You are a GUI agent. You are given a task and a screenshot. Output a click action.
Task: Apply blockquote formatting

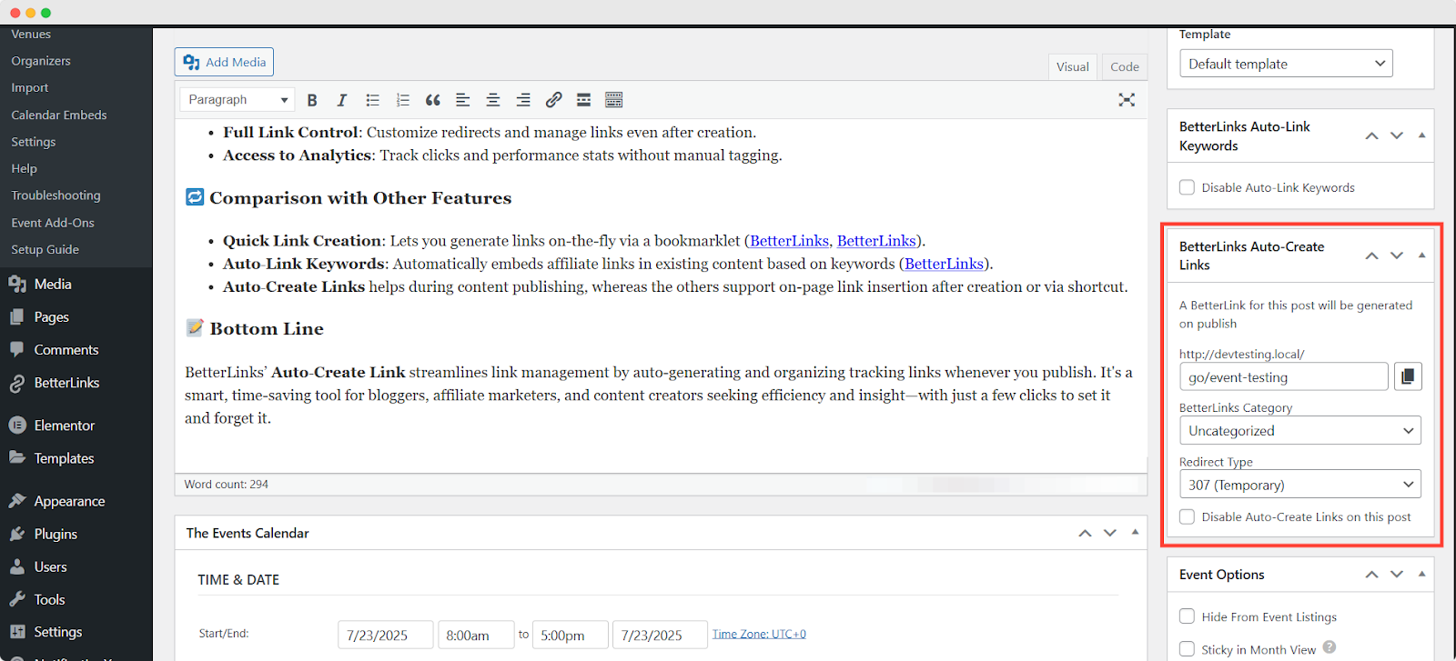(433, 100)
